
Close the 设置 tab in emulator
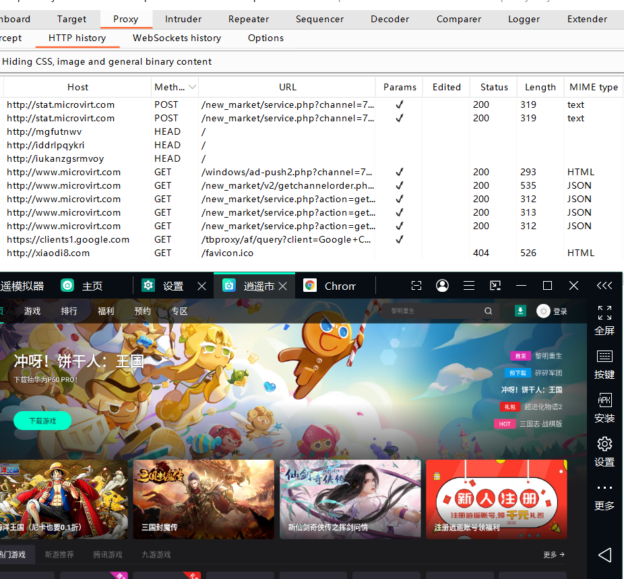pos(201,286)
